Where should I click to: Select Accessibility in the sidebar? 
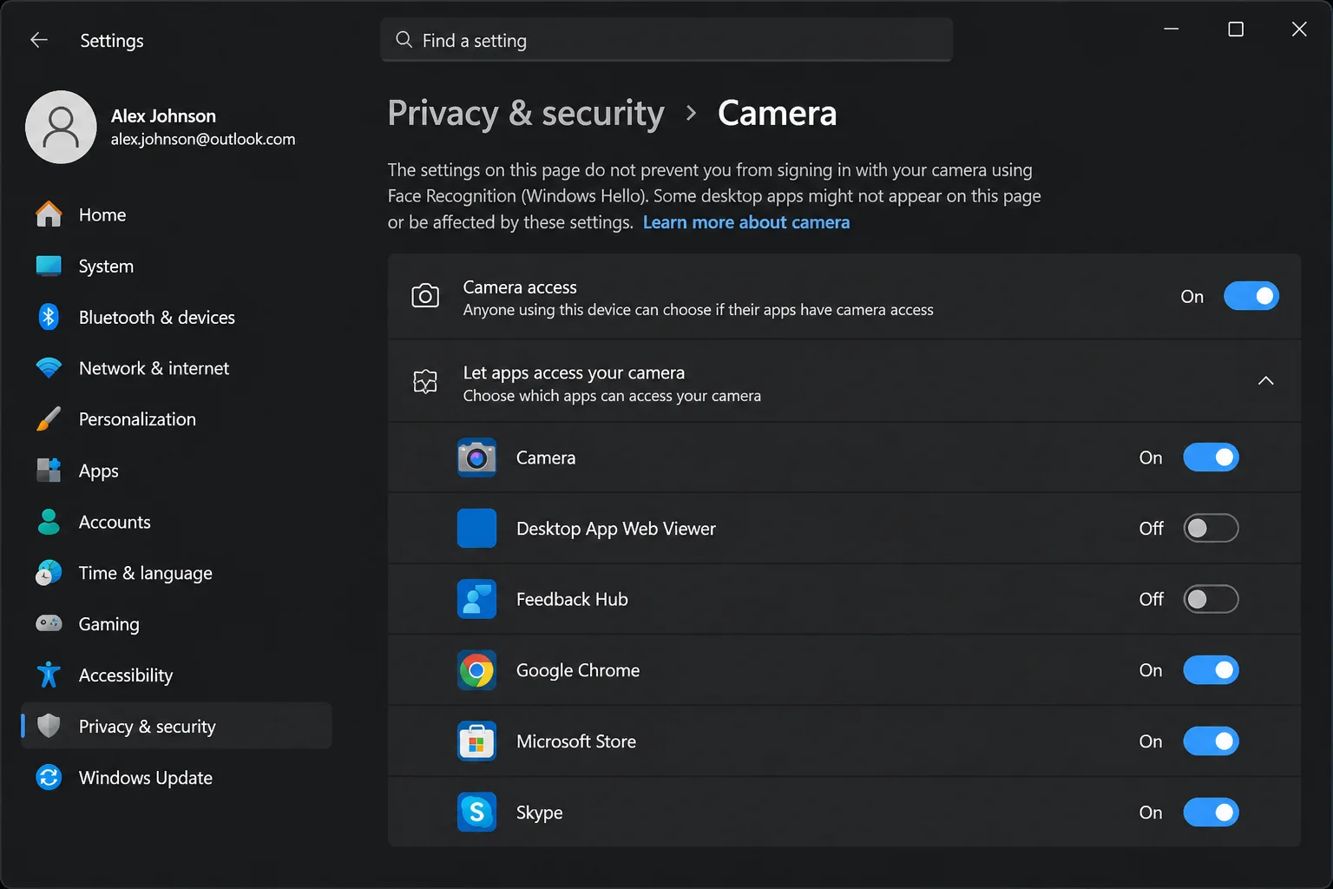tap(176, 675)
